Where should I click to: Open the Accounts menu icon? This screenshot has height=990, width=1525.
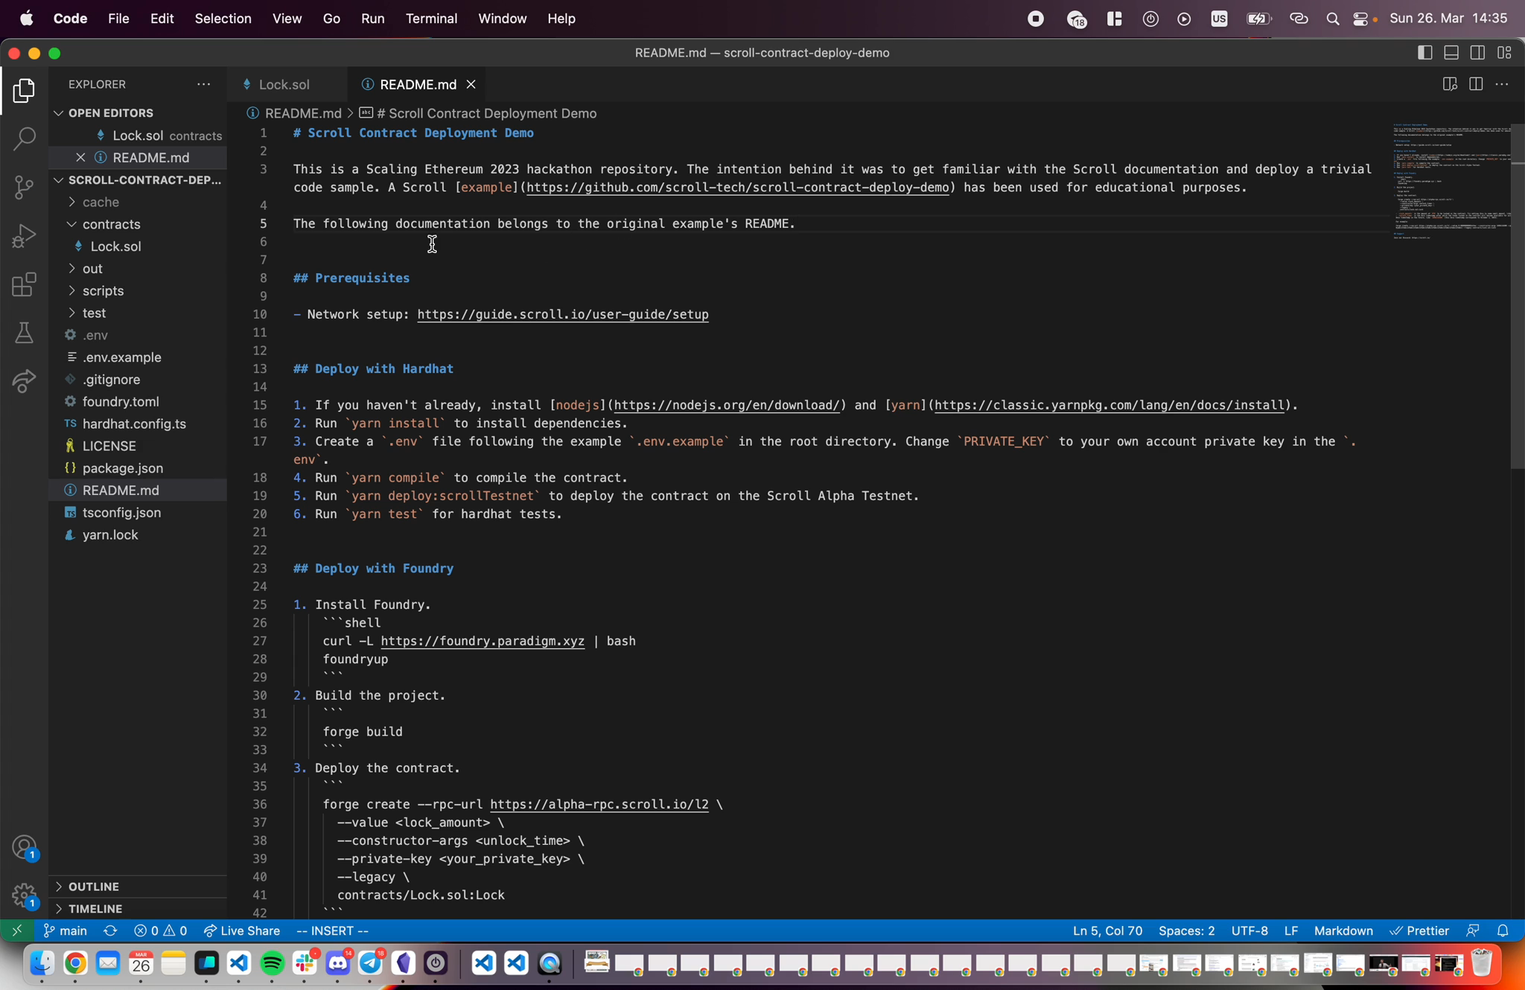point(24,848)
